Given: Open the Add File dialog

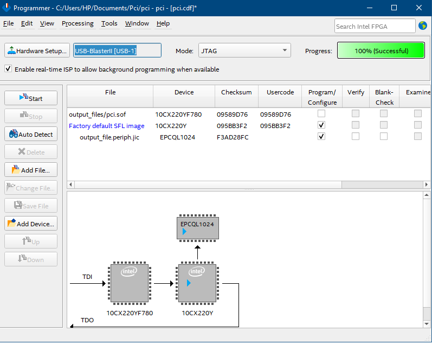Looking at the screenshot, I should (x=31, y=170).
